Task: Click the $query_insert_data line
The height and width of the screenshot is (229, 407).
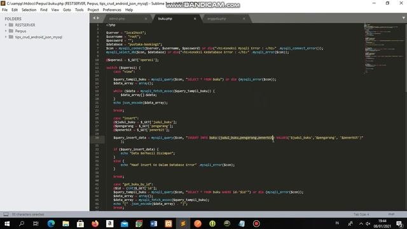Action: click(x=238, y=137)
